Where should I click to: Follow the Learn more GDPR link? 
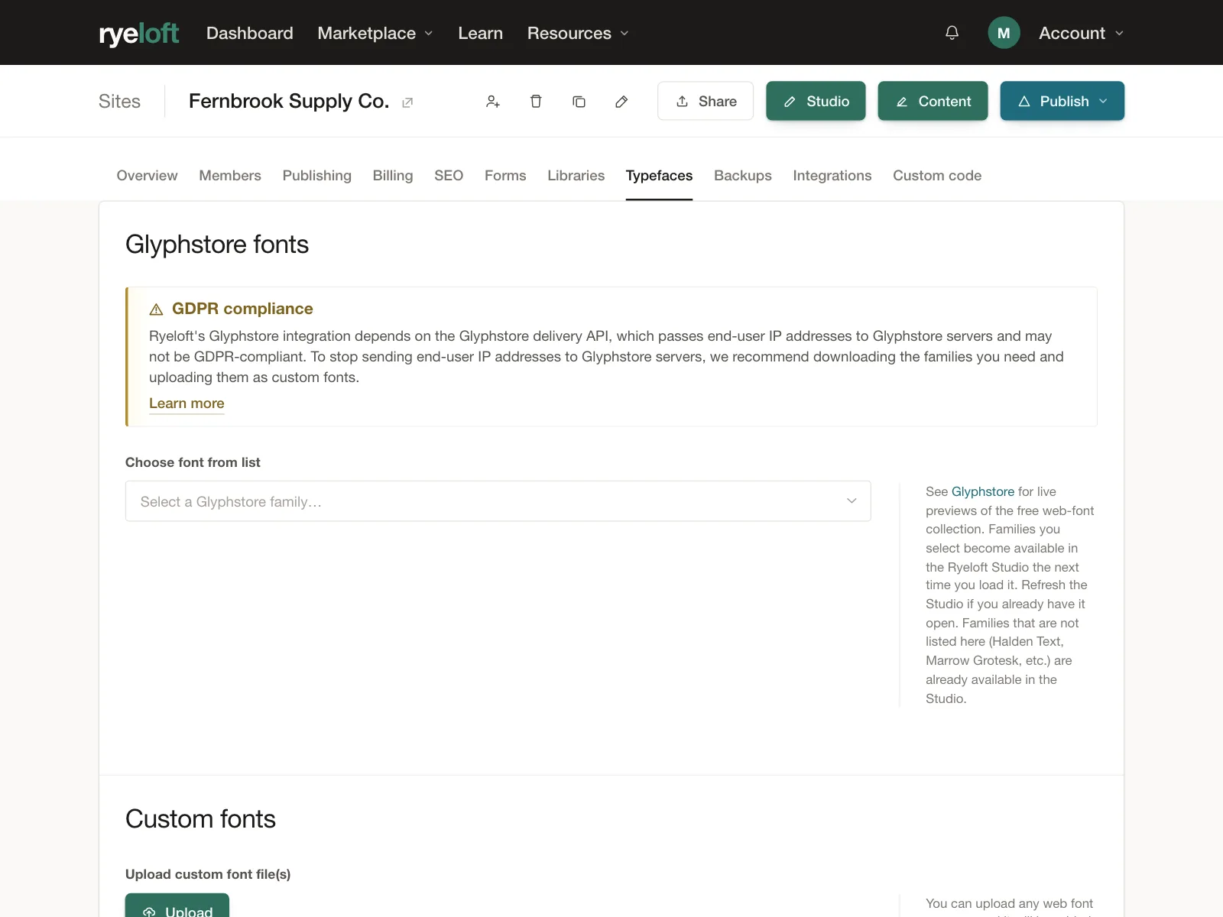point(187,403)
